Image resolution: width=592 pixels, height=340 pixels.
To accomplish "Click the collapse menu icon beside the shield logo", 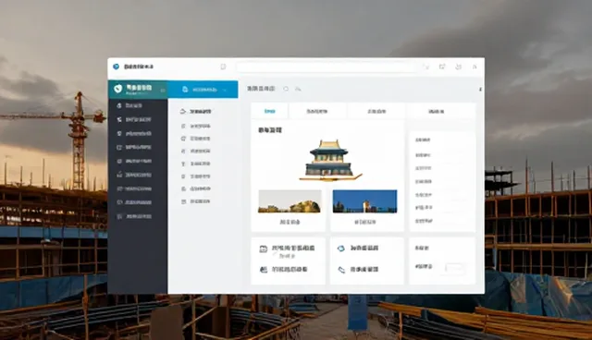I will click(x=163, y=91).
